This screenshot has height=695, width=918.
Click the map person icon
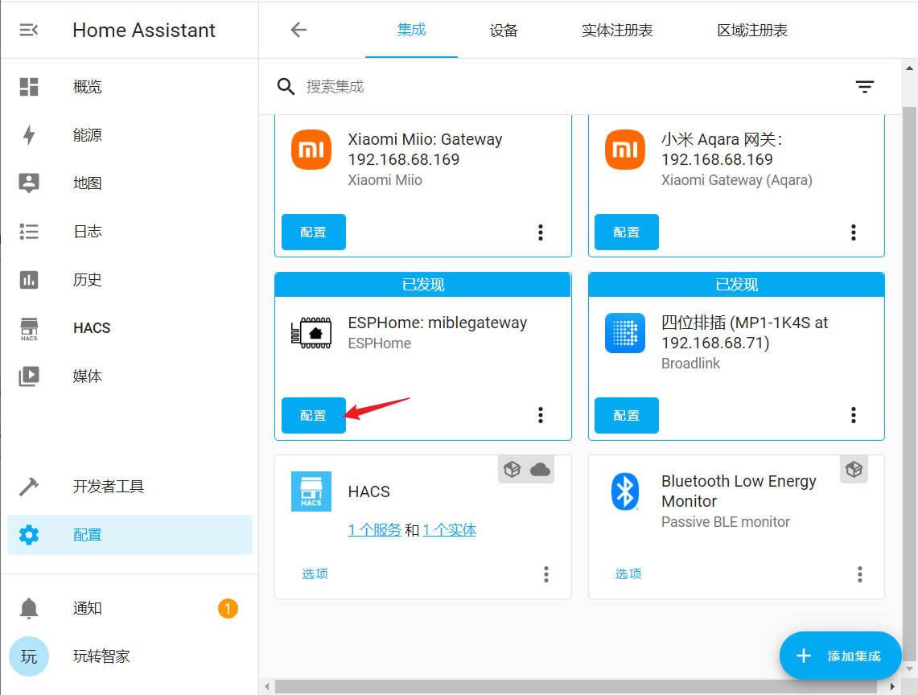(x=29, y=183)
